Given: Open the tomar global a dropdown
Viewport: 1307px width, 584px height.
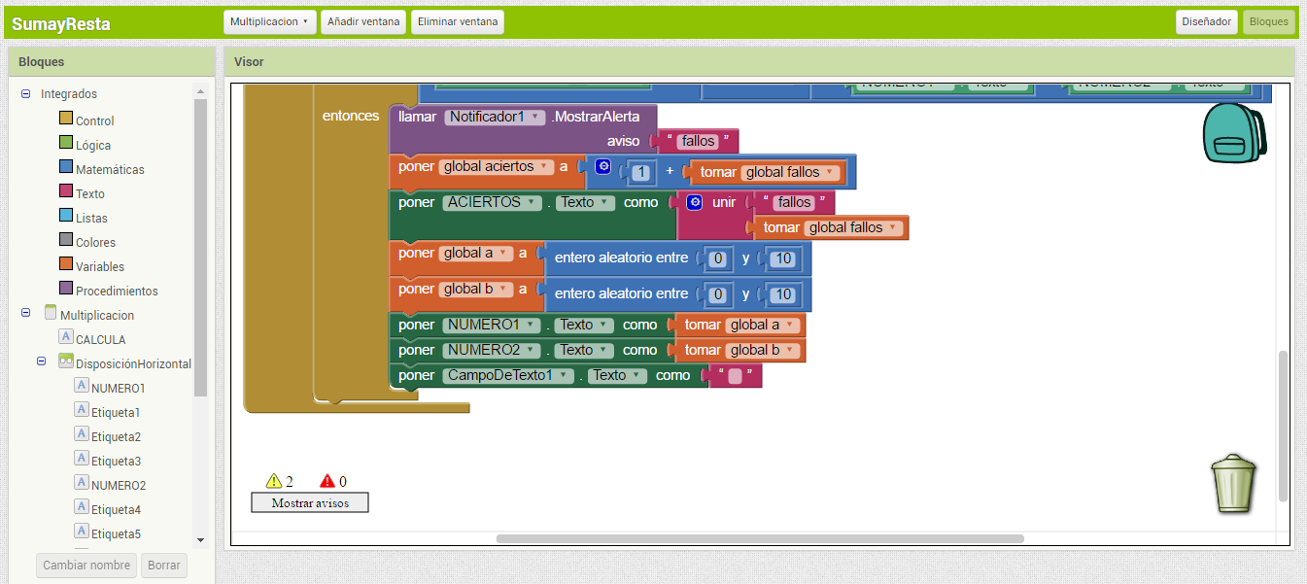Looking at the screenshot, I should (x=763, y=325).
